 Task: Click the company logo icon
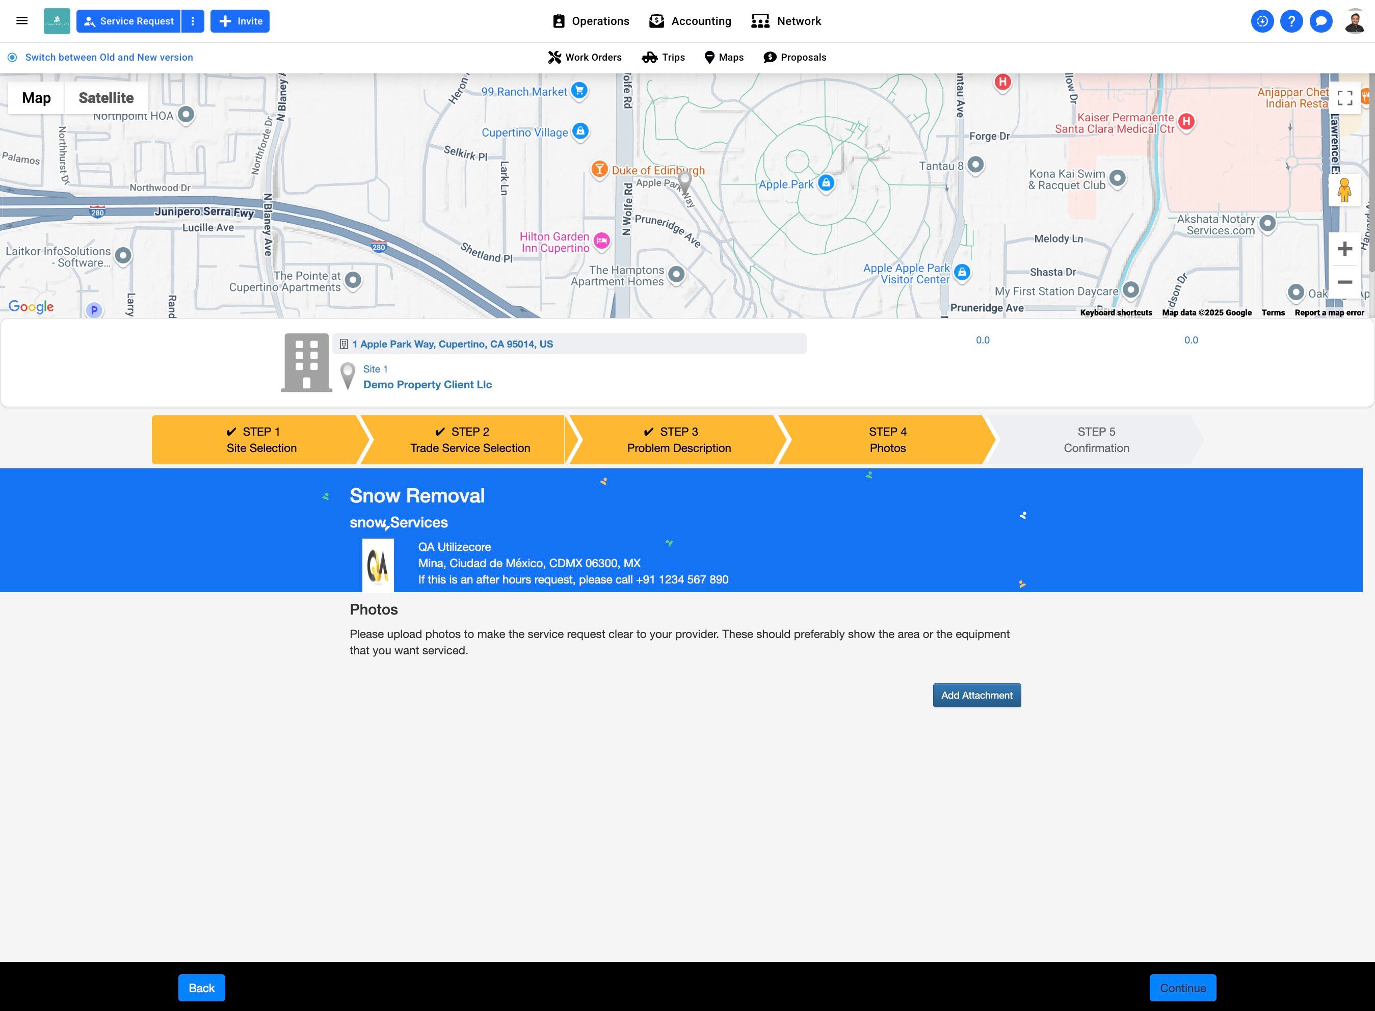(x=57, y=21)
